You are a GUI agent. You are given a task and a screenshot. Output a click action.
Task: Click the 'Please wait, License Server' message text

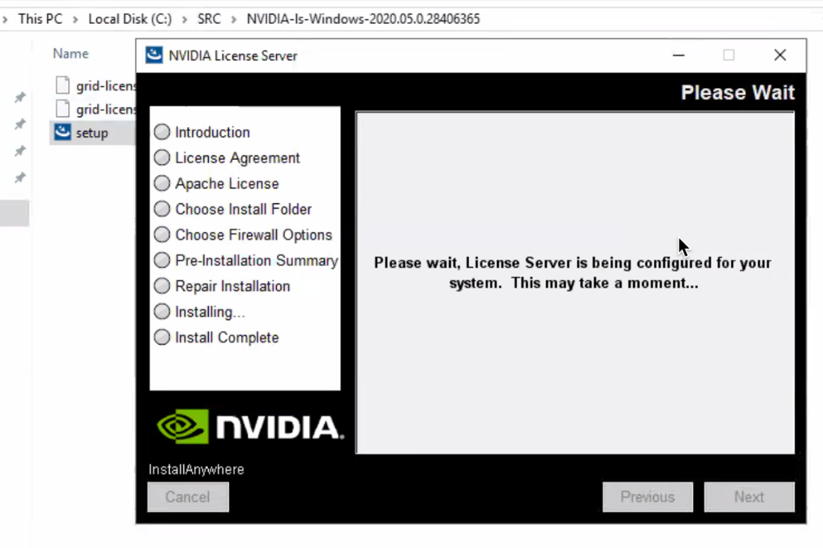(573, 273)
